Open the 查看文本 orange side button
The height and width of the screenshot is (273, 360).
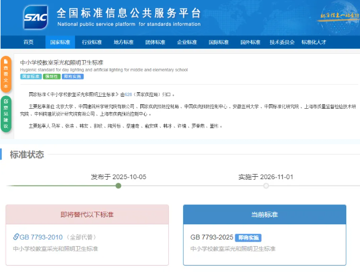tap(6, 74)
